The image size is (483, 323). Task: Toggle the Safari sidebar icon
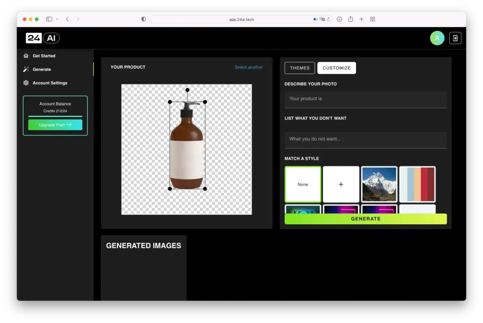(49, 19)
